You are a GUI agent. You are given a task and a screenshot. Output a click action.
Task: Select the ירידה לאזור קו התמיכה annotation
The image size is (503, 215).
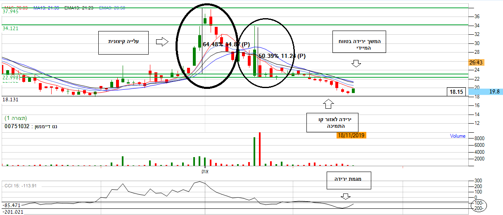pyautogui.click(x=332, y=122)
